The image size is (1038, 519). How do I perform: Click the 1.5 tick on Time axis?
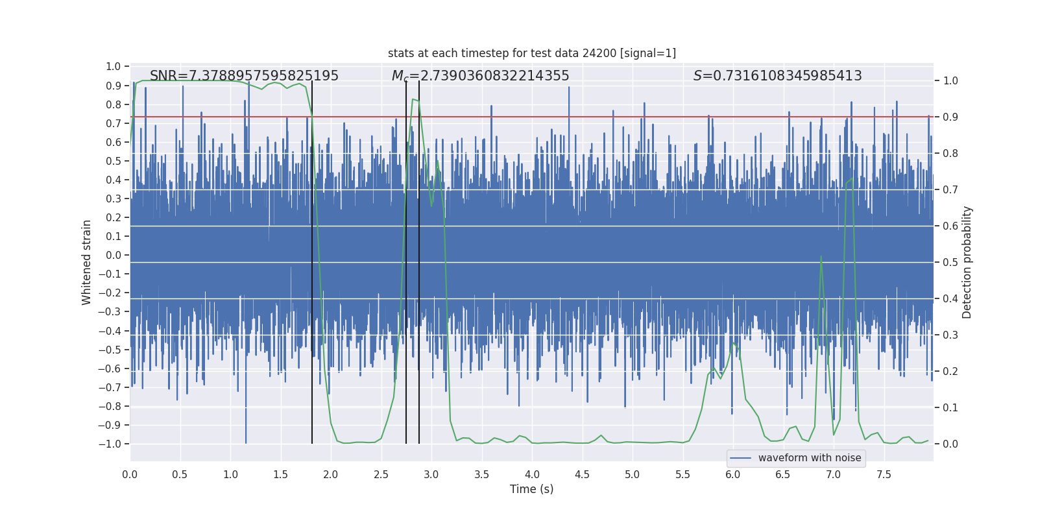tap(280, 475)
